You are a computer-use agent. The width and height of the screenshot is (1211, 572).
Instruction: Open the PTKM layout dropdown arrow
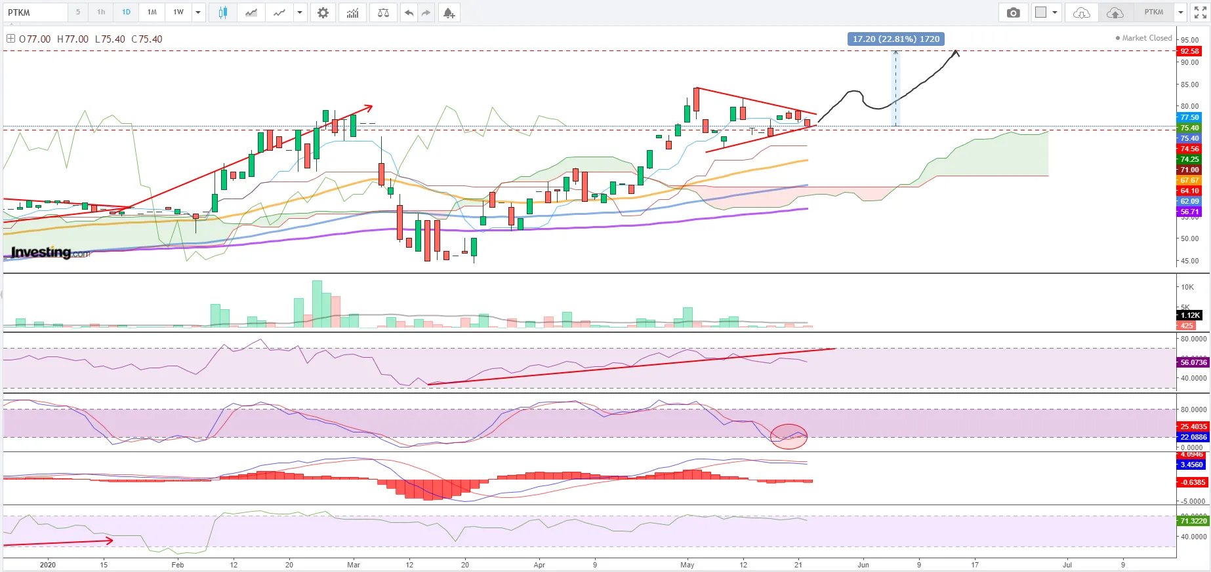[1180, 12]
